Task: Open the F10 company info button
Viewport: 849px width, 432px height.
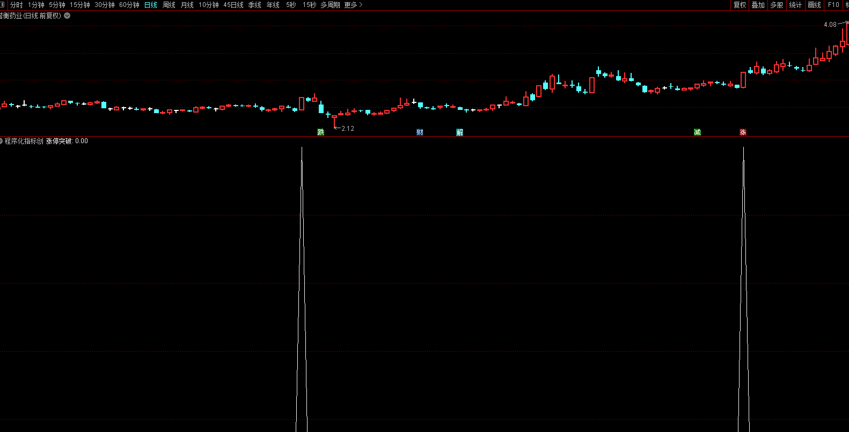Action: (x=833, y=5)
